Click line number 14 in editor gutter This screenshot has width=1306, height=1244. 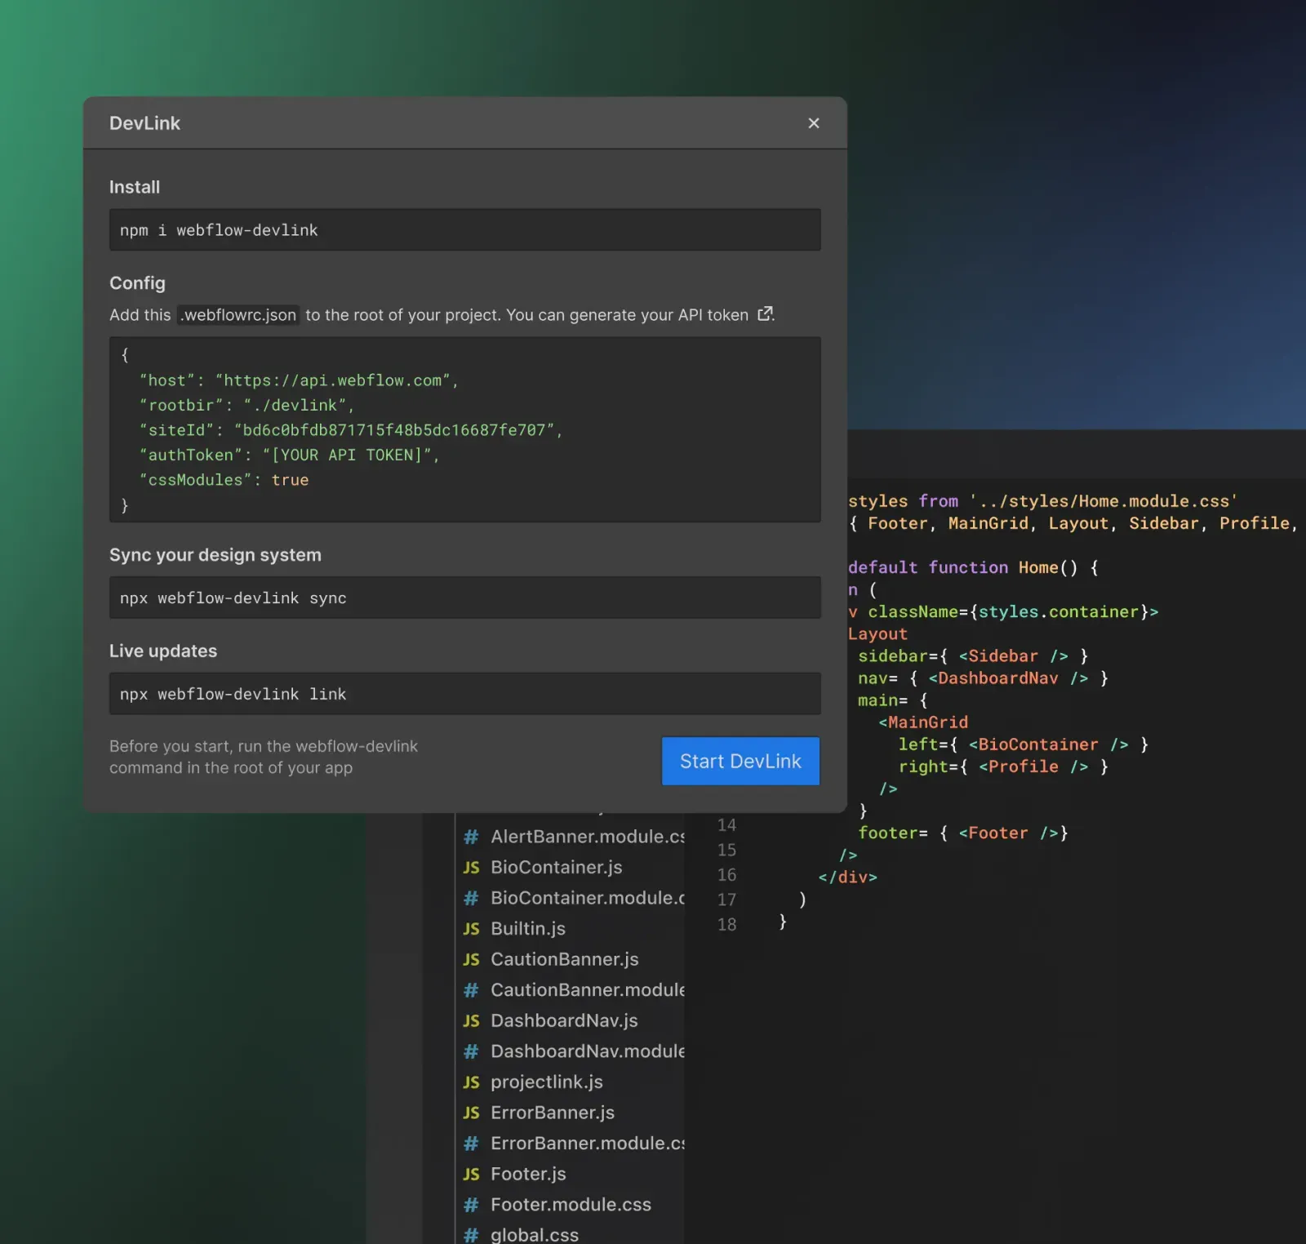click(x=726, y=825)
